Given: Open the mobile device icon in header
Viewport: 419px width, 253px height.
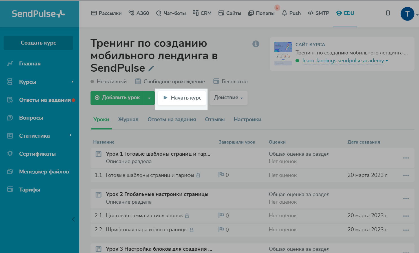Looking at the screenshot, I should 388,13.
